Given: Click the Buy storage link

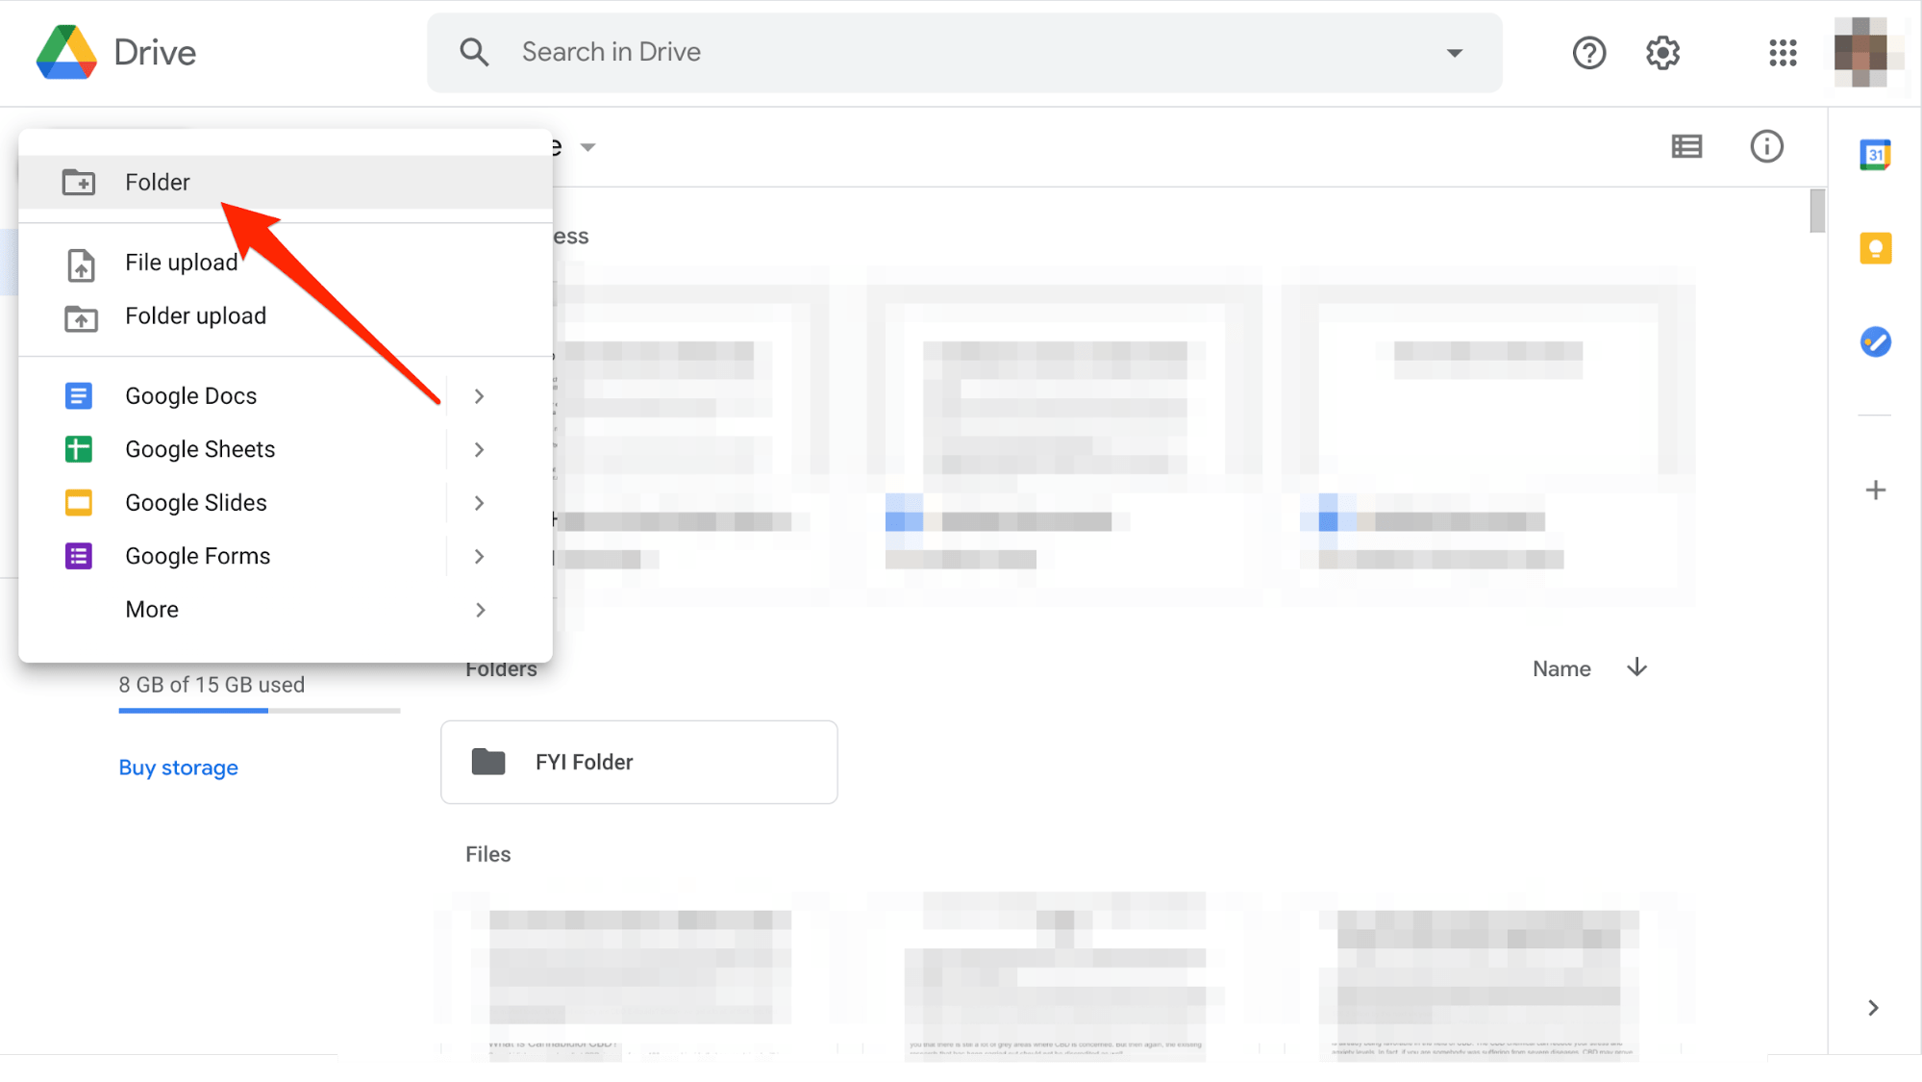Looking at the screenshot, I should [x=178, y=767].
